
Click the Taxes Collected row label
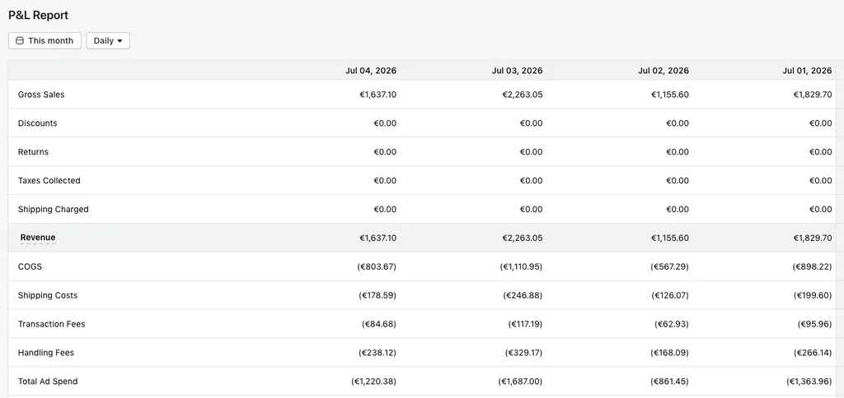point(49,180)
